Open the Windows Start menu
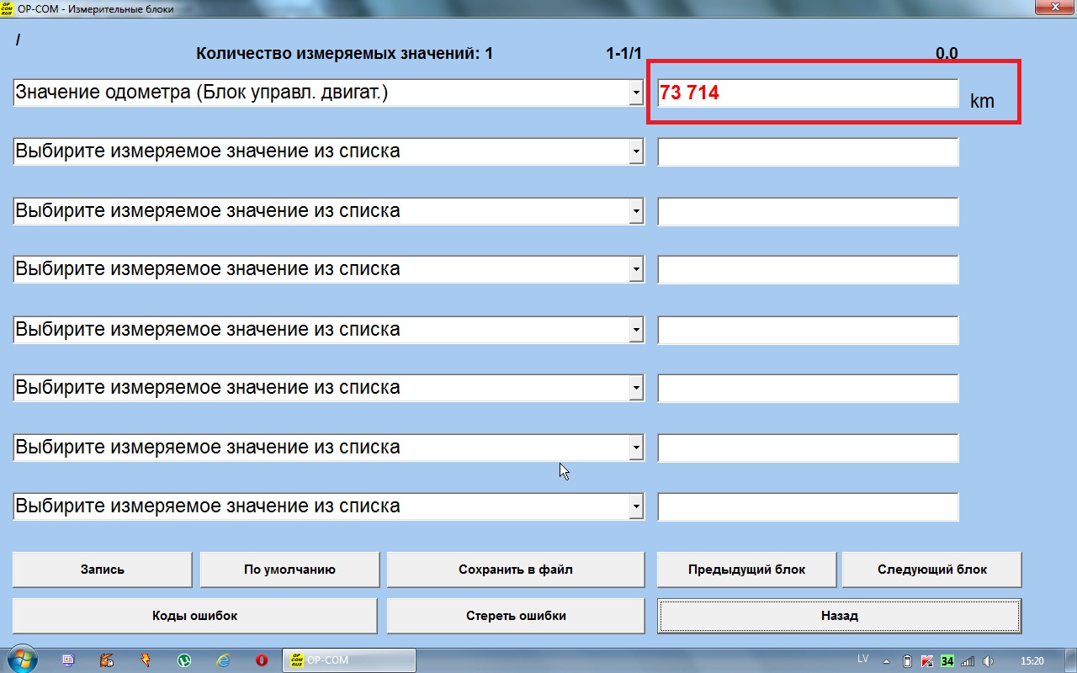Screen dimensions: 1077x673 click(22, 660)
